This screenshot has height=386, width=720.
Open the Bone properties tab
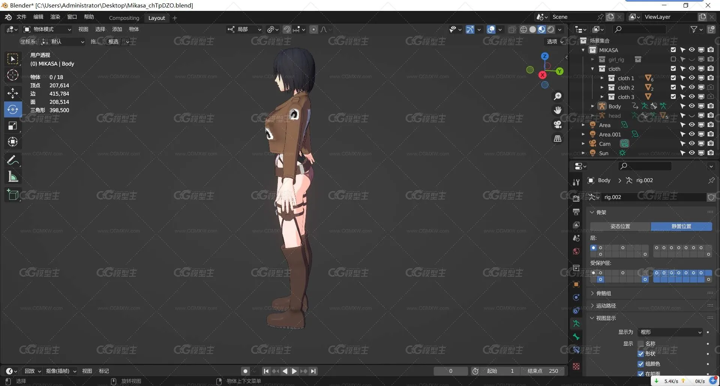point(576,337)
